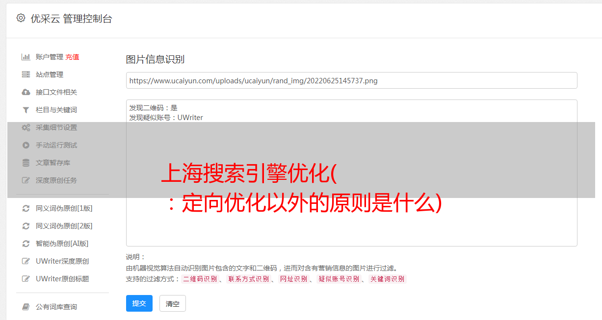
Task: Open UWriter原创标题 page
Action: point(62,279)
